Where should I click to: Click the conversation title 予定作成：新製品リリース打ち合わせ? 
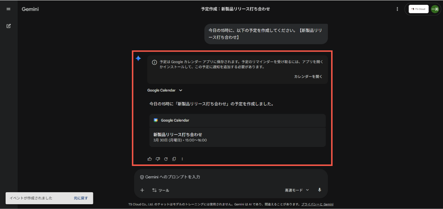click(x=236, y=9)
